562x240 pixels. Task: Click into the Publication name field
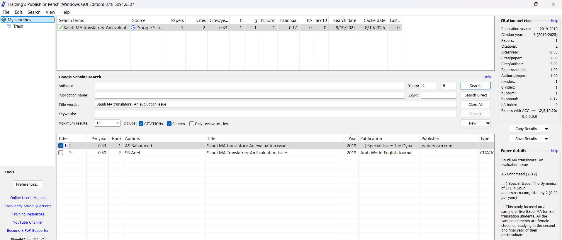click(249, 95)
